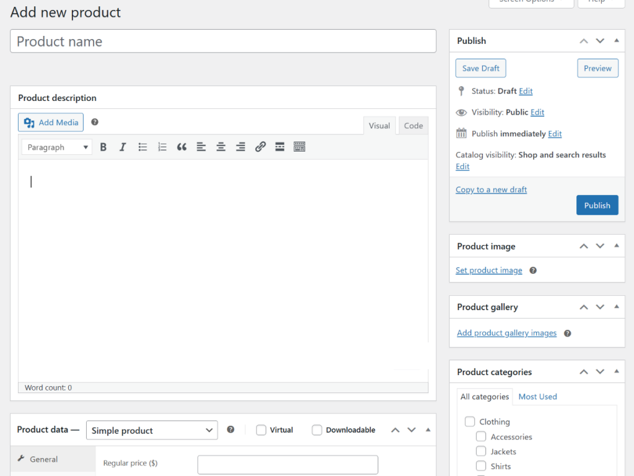Apply italic formatting
This screenshot has height=476, width=634.
[123, 147]
